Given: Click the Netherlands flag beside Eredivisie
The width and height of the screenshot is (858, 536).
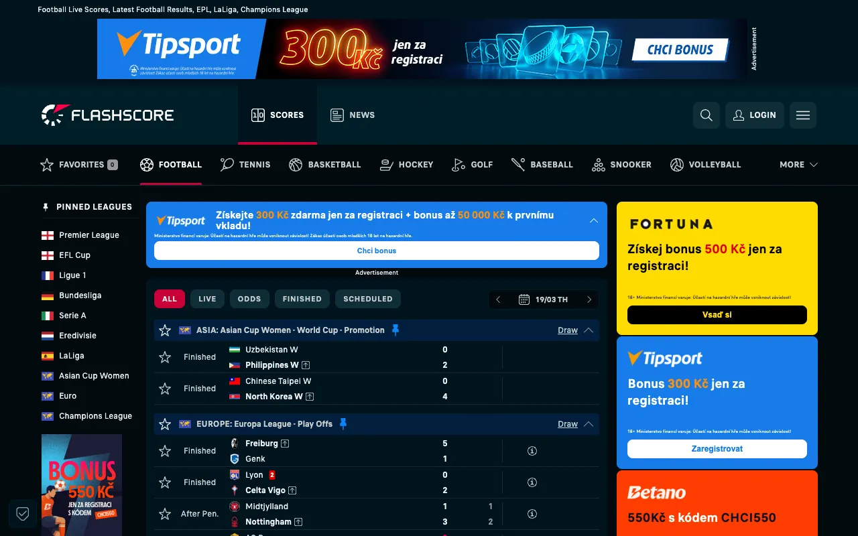Looking at the screenshot, I should (48, 336).
